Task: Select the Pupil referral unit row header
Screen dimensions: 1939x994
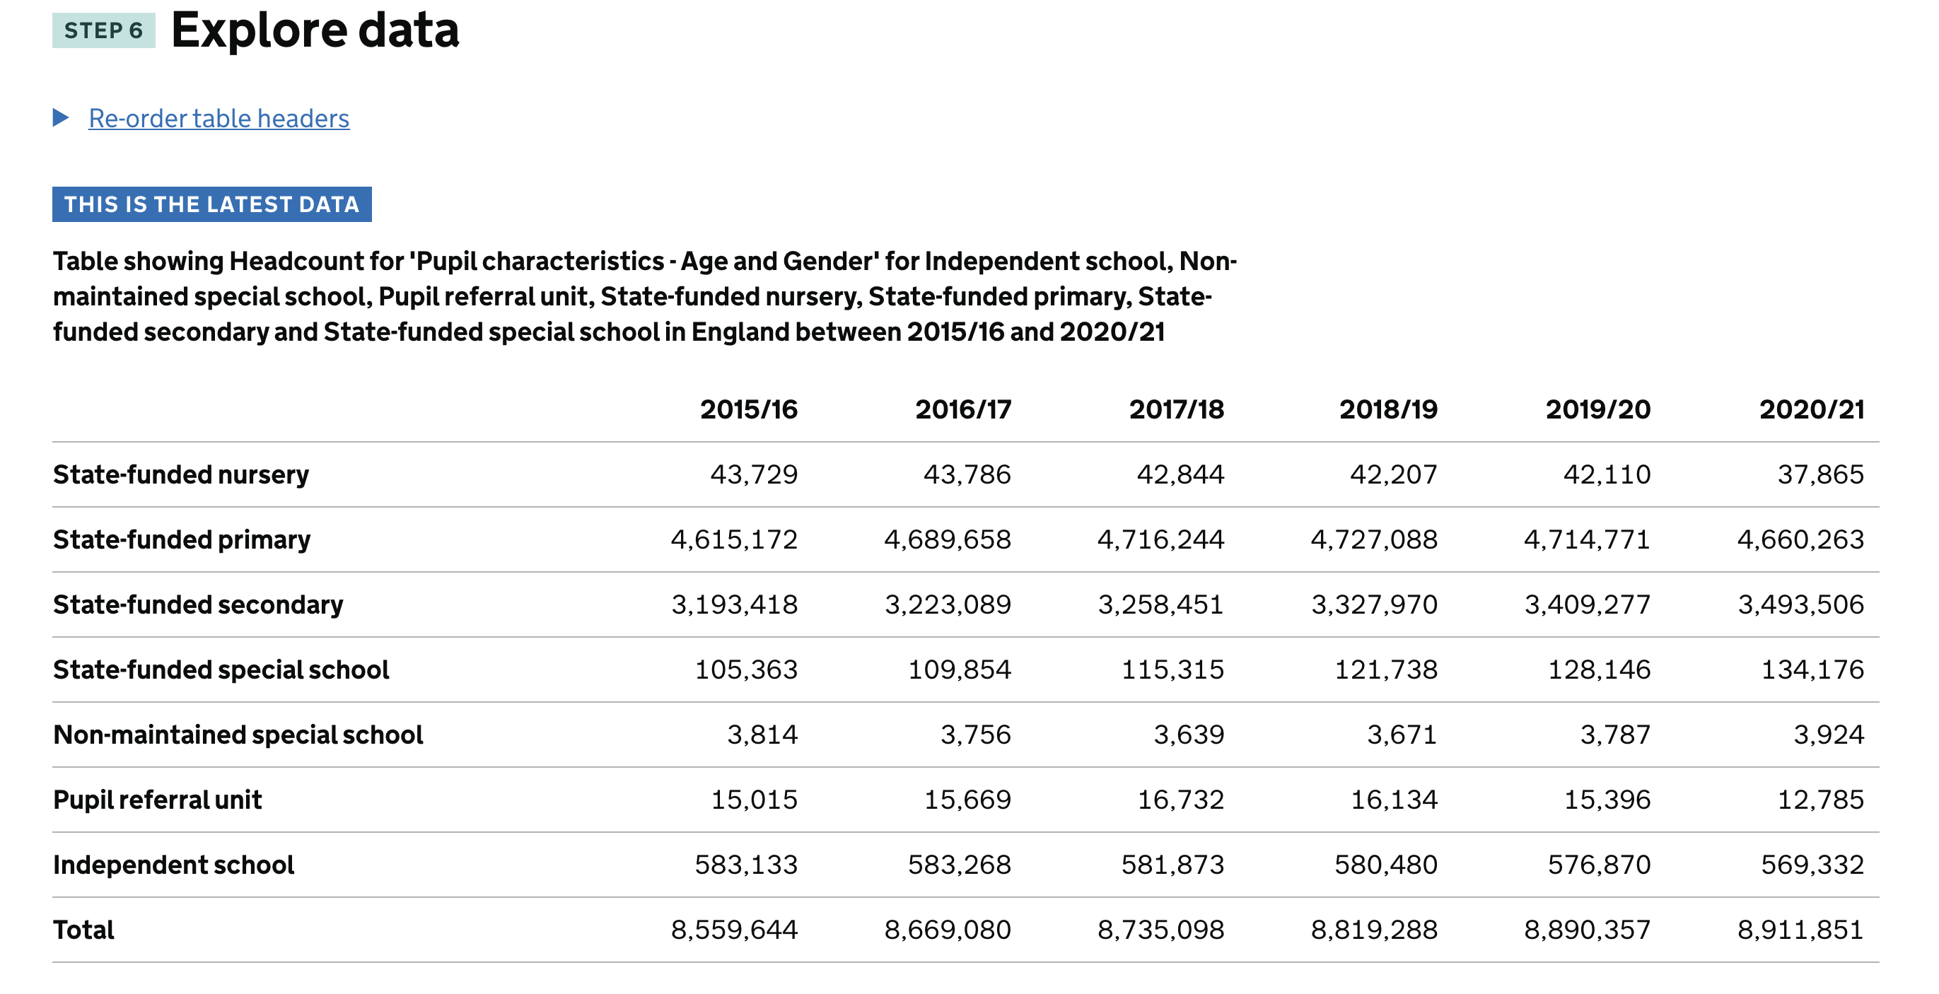Action: [157, 800]
